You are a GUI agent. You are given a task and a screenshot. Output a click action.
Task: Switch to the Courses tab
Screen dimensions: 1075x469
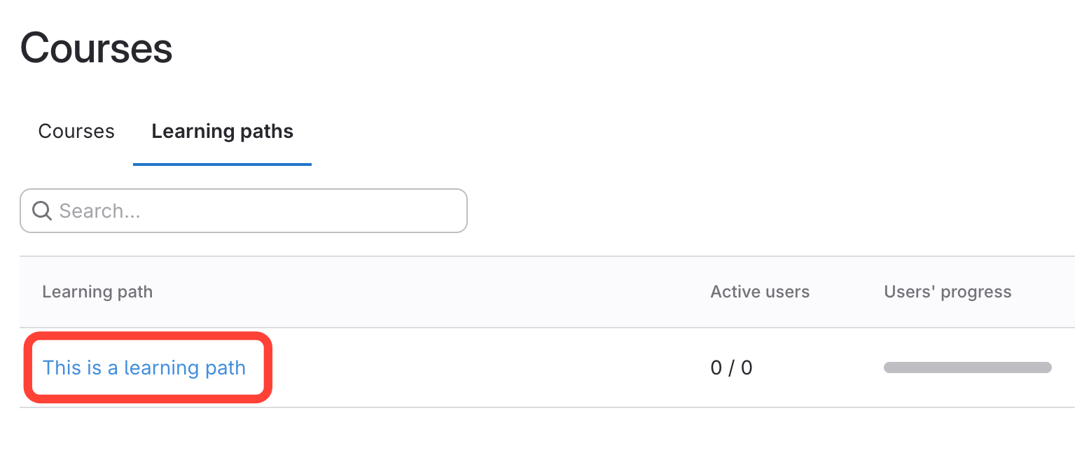76,132
